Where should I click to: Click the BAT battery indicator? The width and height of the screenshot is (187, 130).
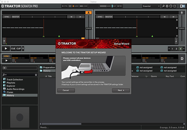pos(114,6)
